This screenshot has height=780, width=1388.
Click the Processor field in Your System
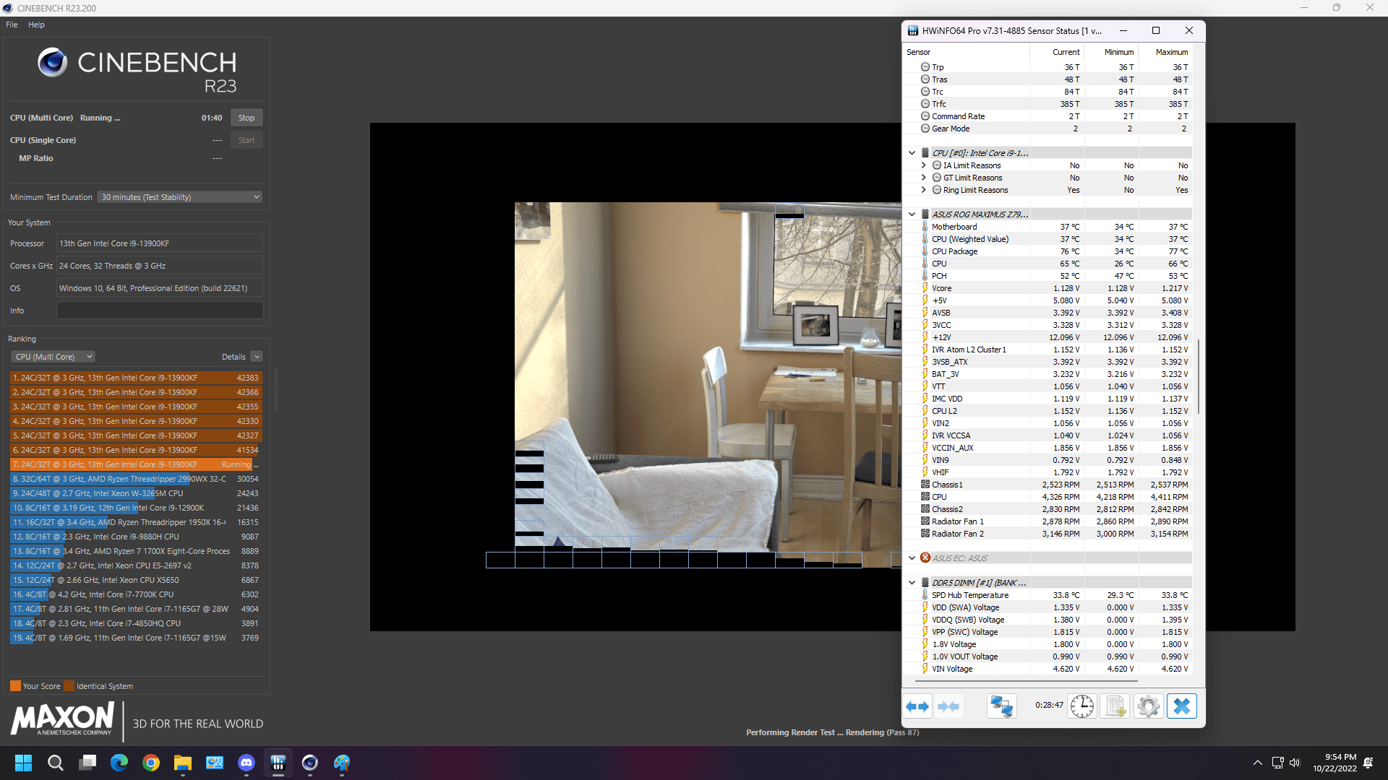click(160, 243)
